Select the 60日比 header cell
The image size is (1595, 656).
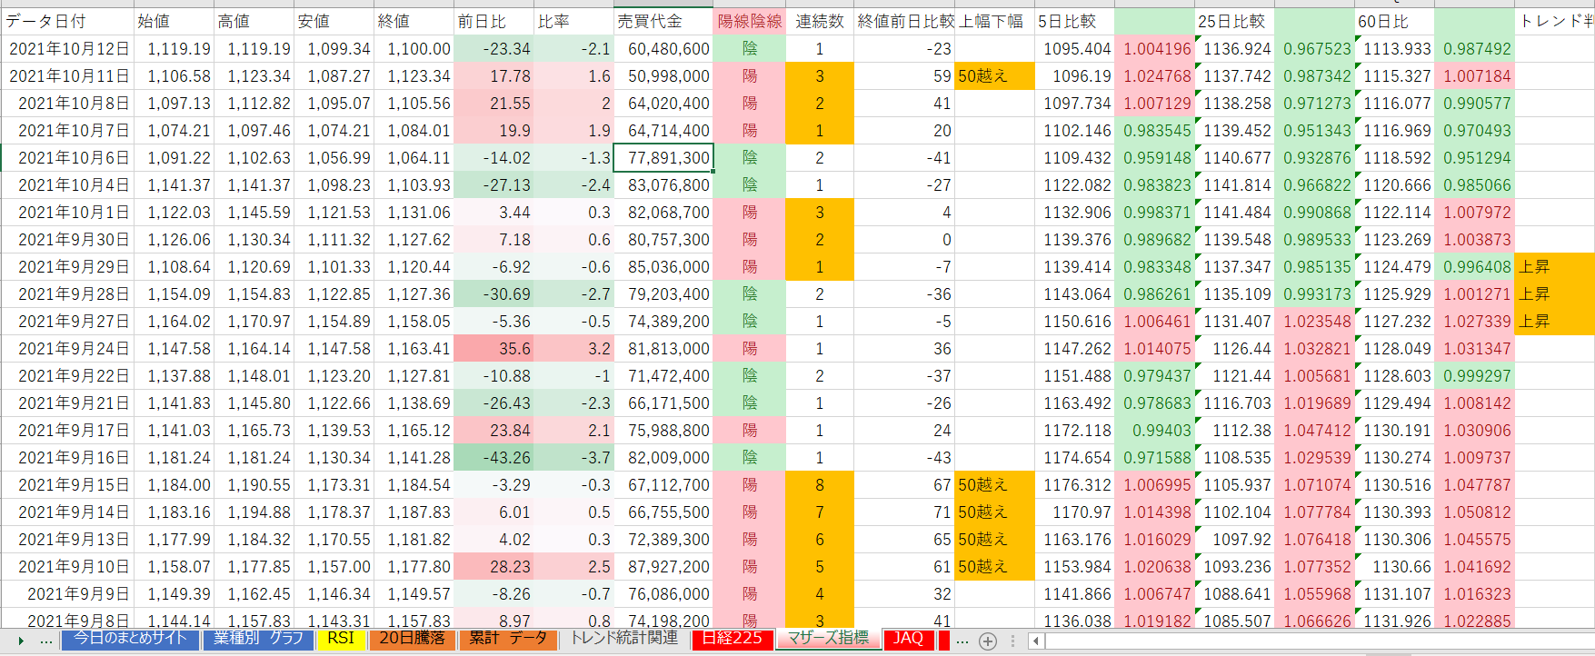[x=1393, y=22]
